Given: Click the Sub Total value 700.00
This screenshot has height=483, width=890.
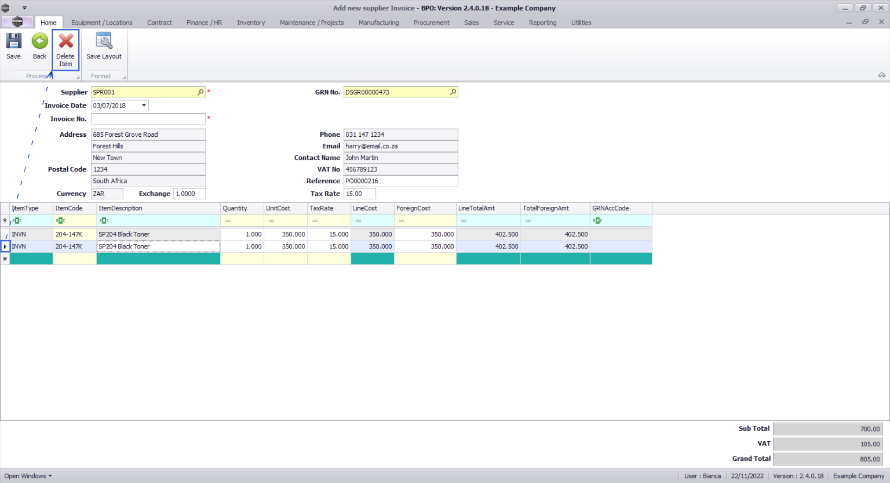Looking at the screenshot, I should click(828, 429).
